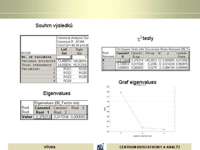Click the Eigenvalues section heading
The height and width of the screenshot is (150, 200).
coord(57,93)
